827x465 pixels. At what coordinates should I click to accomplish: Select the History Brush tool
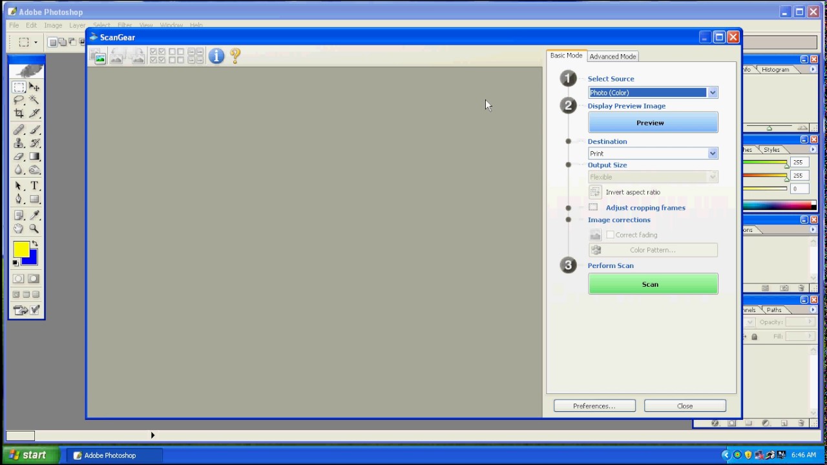34,143
